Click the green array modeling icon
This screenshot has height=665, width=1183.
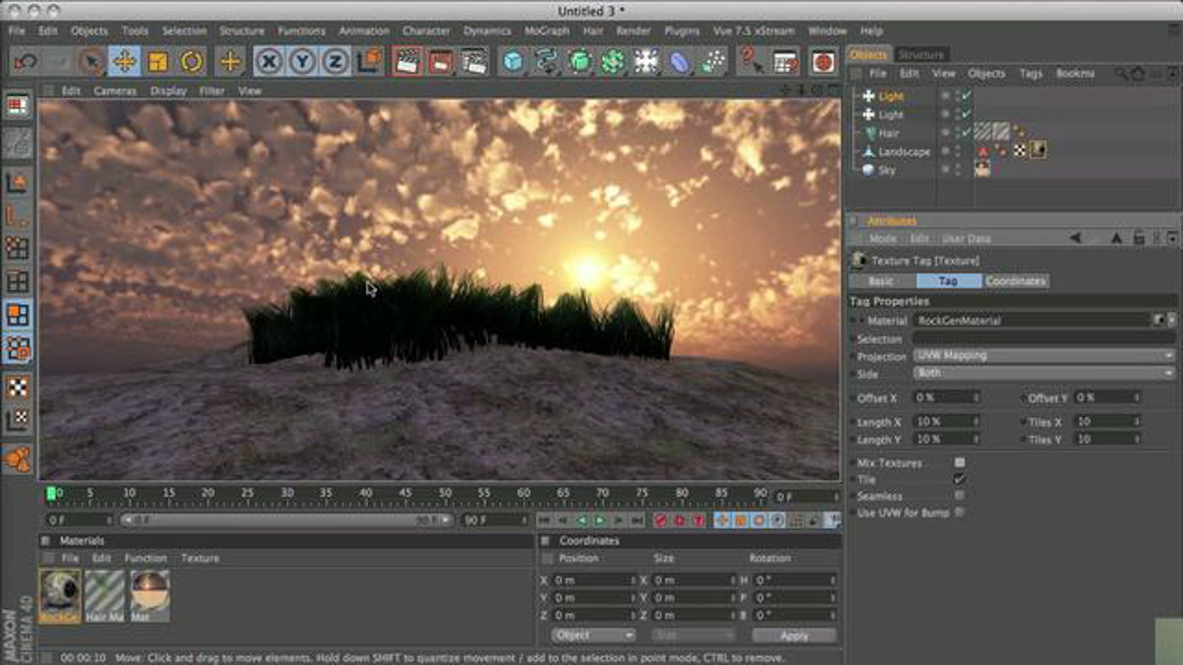pyautogui.click(x=613, y=62)
